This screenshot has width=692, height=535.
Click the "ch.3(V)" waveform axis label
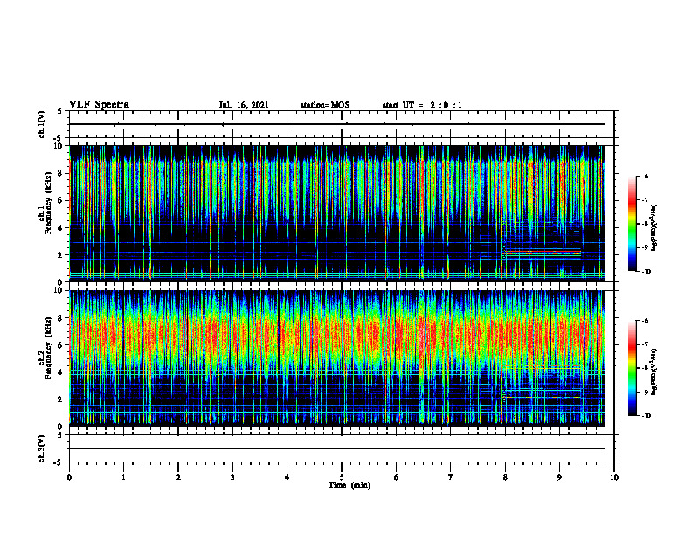(x=42, y=448)
